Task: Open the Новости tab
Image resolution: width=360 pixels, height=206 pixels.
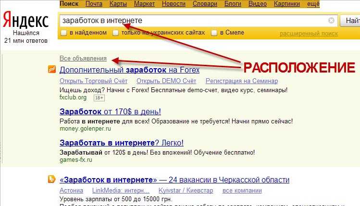Action: tap(174, 4)
